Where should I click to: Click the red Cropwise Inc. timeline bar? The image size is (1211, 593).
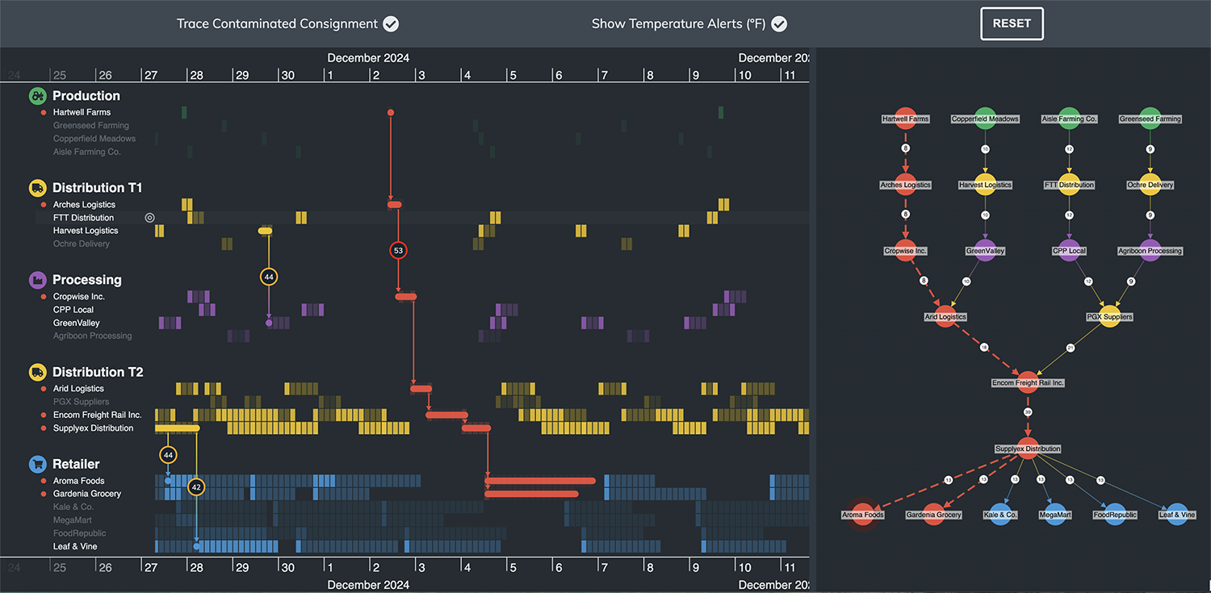pyautogui.click(x=405, y=297)
